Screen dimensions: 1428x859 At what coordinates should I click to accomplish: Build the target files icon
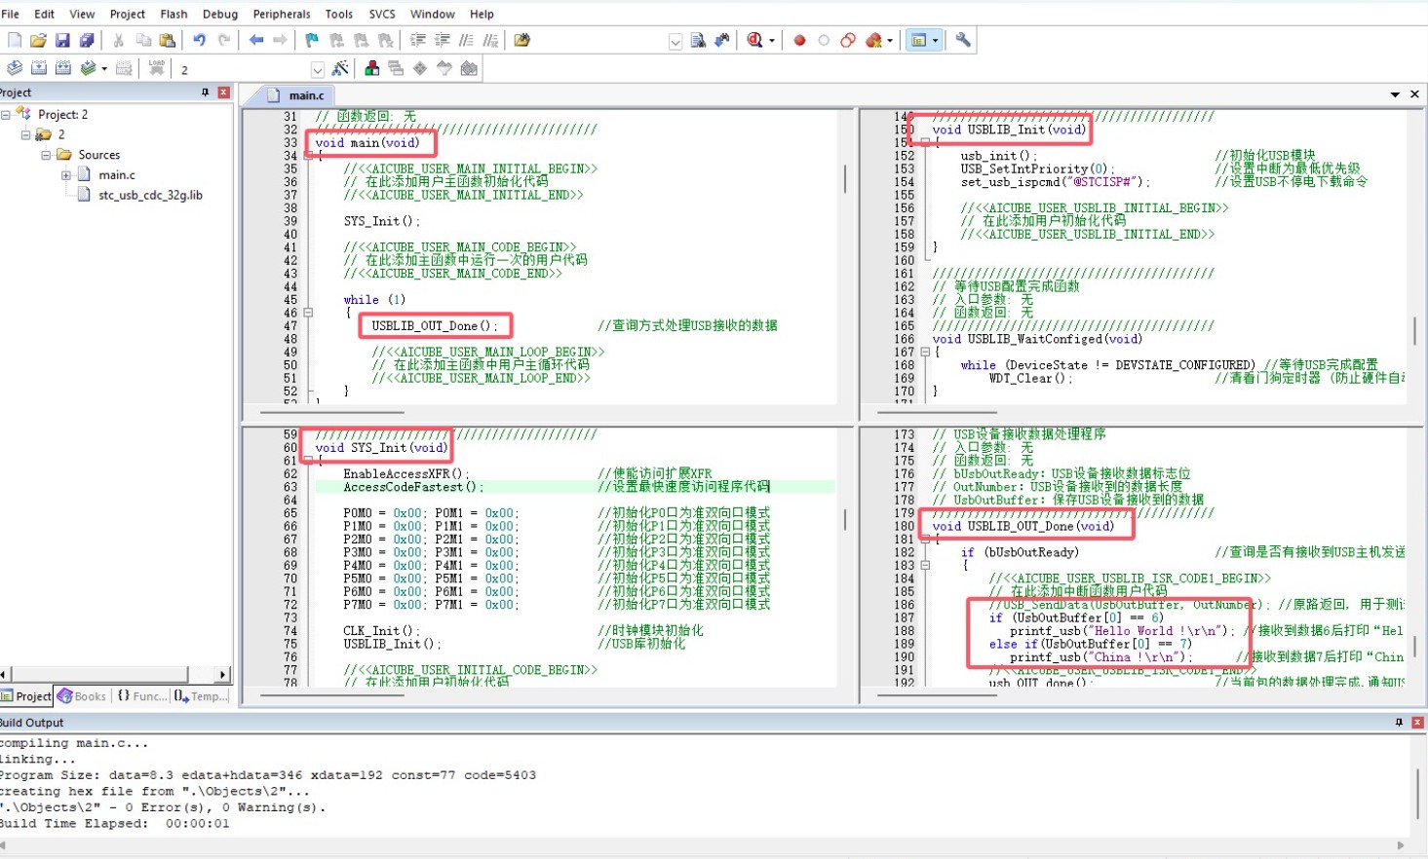[38, 68]
